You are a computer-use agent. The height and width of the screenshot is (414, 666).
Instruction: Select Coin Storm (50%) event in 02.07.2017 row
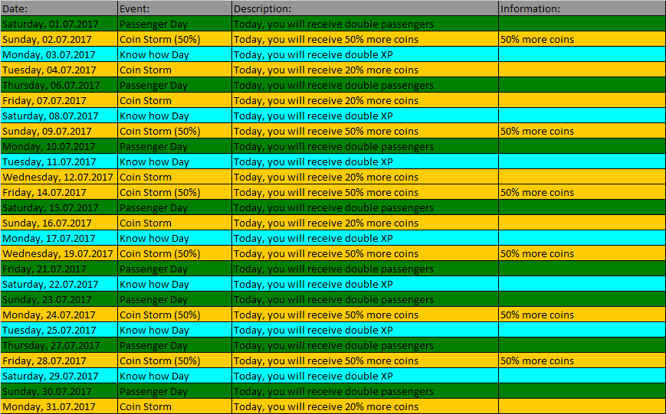(x=175, y=40)
